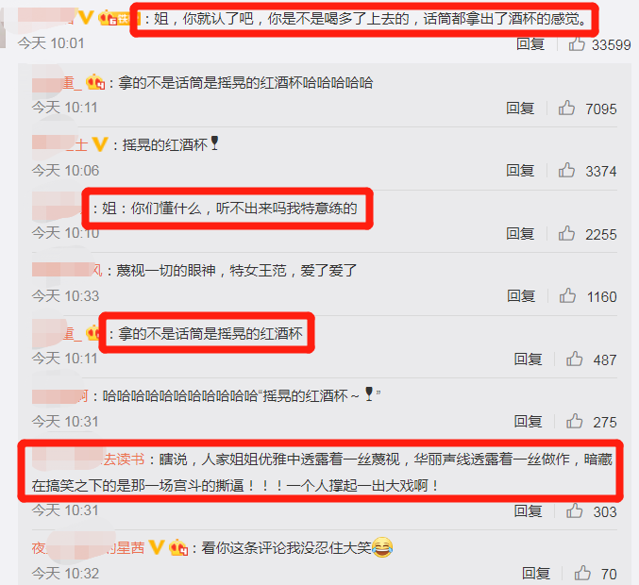Open profile of username ending 星茜

pyautogui.click(x=88, y=548)
